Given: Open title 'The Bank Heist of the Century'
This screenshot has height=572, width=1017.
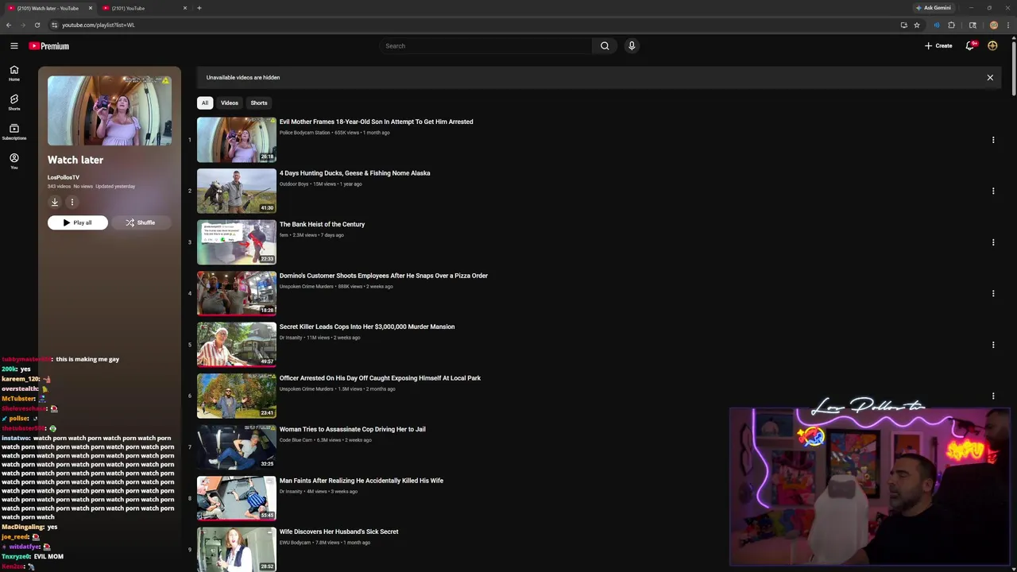Looking at the screenshot, I should (322, 224).
